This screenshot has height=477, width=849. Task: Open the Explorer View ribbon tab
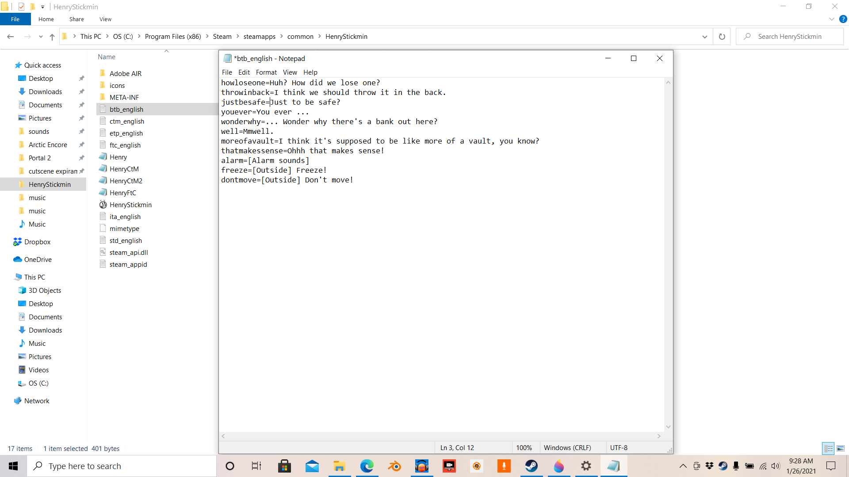pos(105,19)
